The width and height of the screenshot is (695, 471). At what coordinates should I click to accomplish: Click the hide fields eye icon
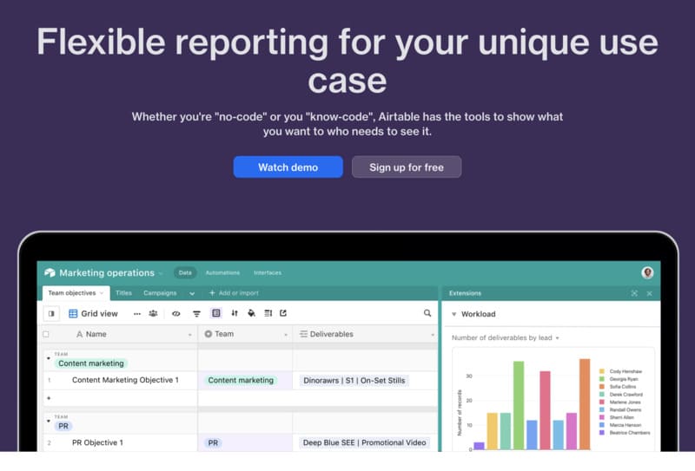(176, 313)
